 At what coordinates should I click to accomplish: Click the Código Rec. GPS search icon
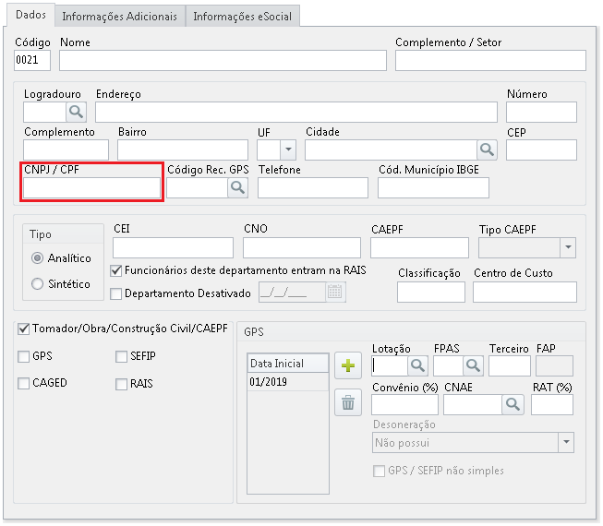(238, 187)
